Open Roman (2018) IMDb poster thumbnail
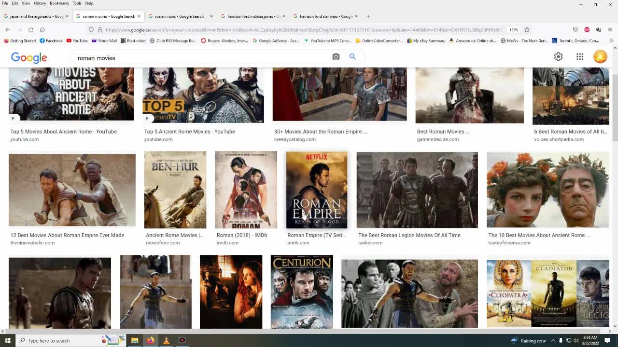Viewport: 618px width, 347px height. point(246,190)
